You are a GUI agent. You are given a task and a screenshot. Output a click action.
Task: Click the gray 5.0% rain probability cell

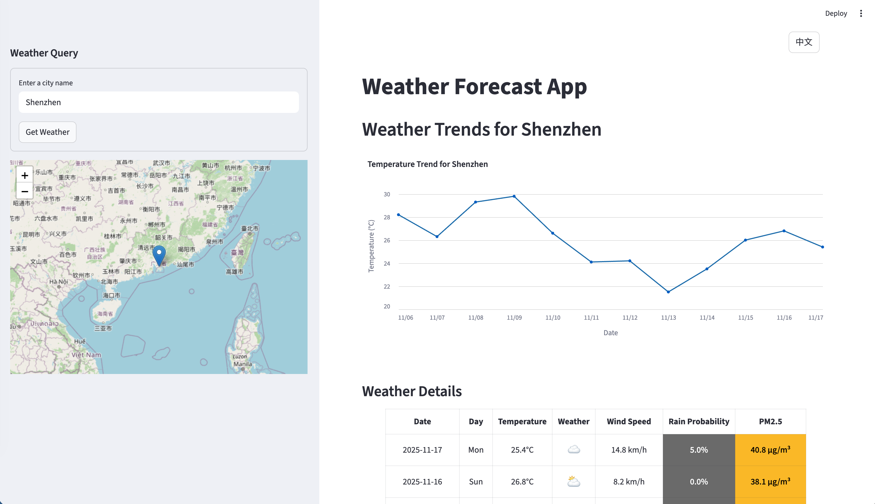pyautogui.click(x=699, y=450)
